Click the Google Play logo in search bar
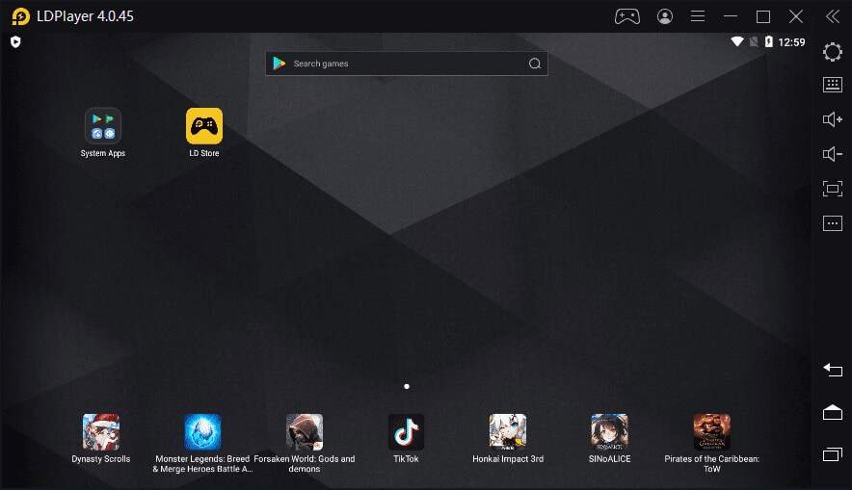Screen dimensions: 852x490 pyautogui.click(x=280, y=64)
